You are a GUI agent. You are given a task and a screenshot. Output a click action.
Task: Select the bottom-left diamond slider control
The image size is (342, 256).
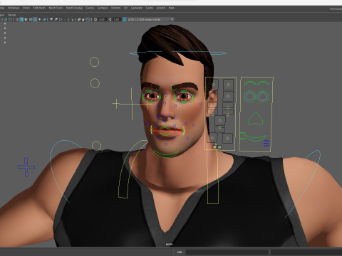pos(212,138)
